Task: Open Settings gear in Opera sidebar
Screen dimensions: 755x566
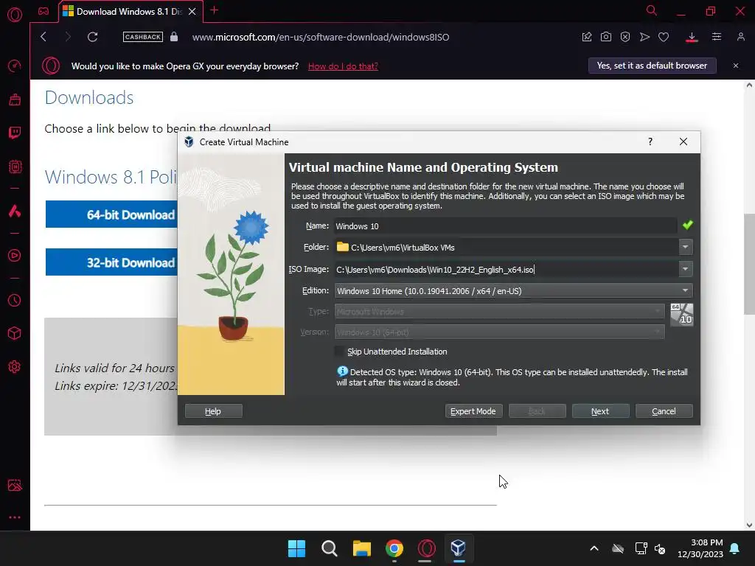Action: pos(15,367)
